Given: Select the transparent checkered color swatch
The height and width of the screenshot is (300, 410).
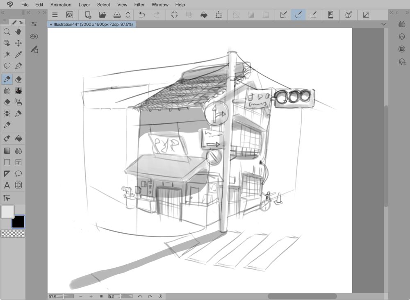Looking at the screenshot, I should [x=13, y=233].
